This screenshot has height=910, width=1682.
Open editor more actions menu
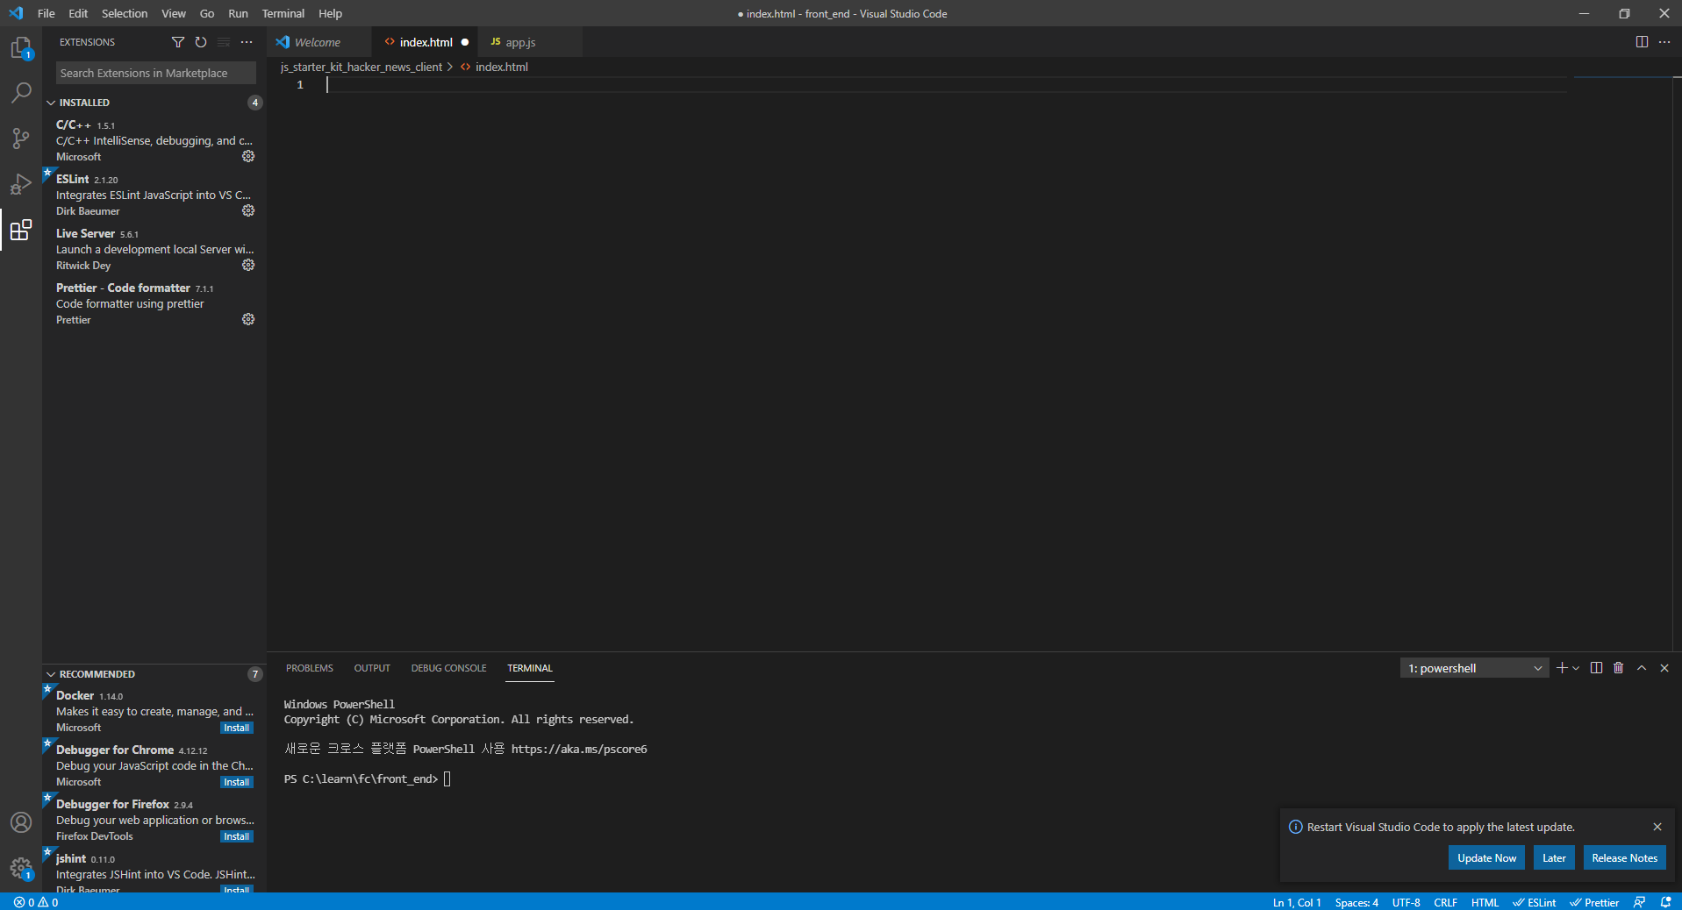(1664, 42)
